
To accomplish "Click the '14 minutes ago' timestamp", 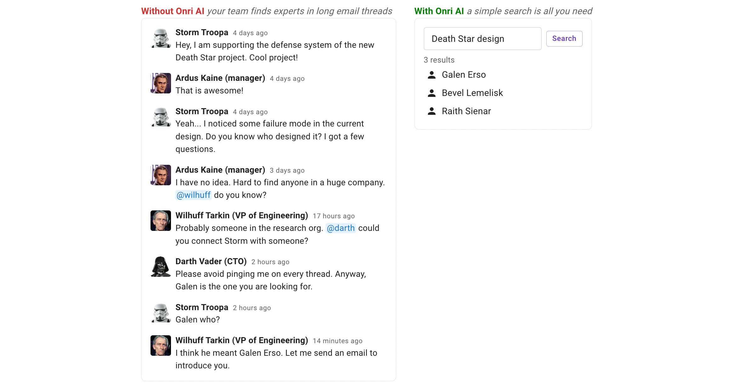I will coord(338,341).
